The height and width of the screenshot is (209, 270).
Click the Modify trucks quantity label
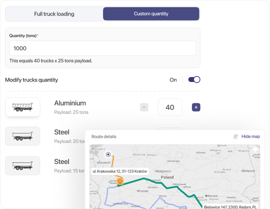31,80
